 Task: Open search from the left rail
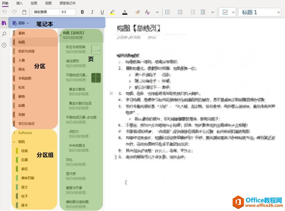click(4, 34)
